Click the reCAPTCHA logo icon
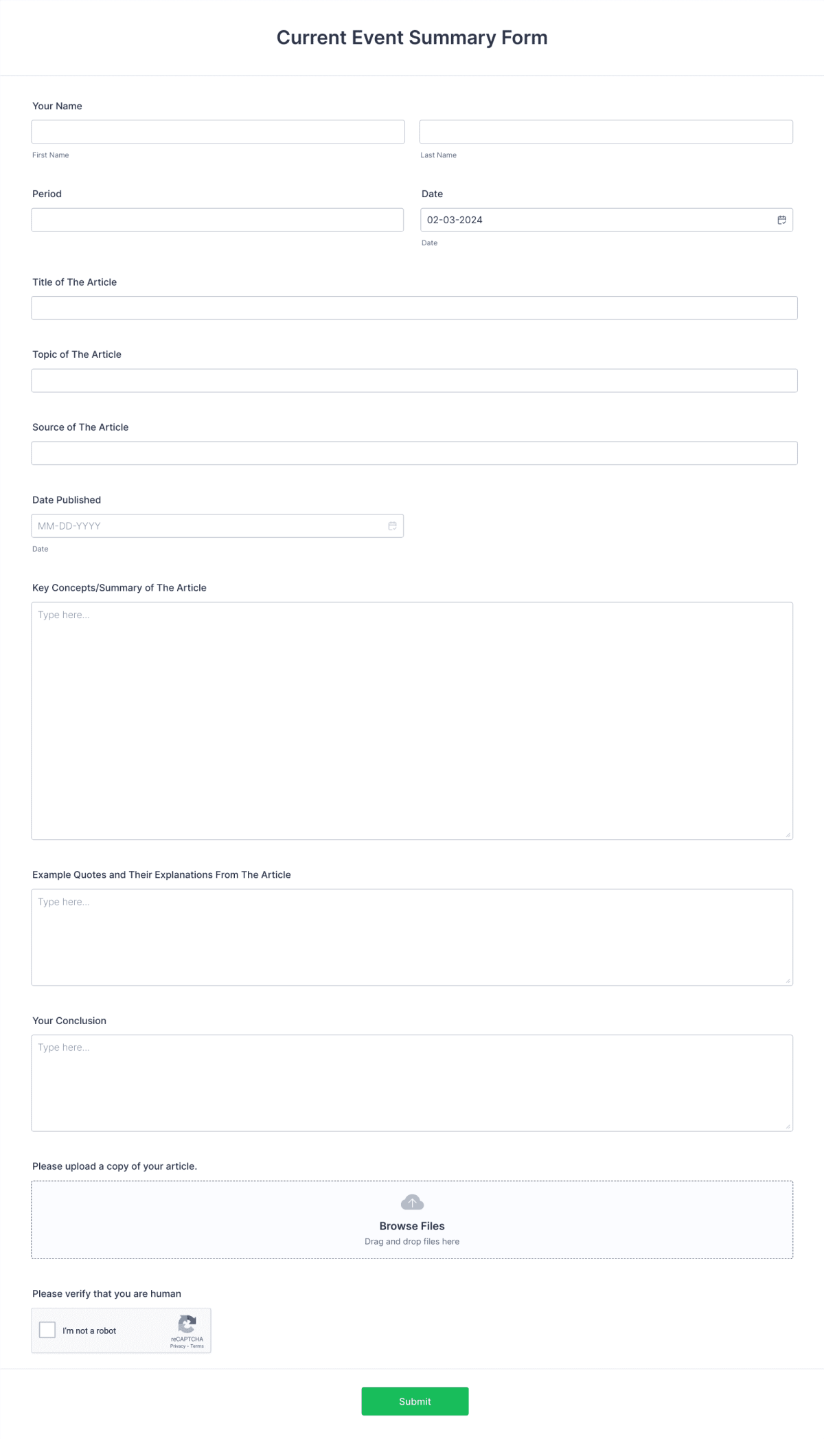 click(x=186, y=1324)
